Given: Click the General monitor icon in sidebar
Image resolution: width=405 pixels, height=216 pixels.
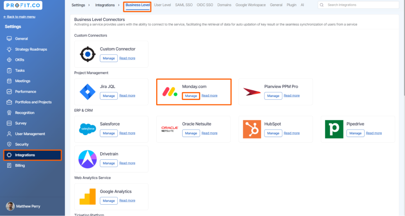Looking at the screenshot, I should point(9,39).
